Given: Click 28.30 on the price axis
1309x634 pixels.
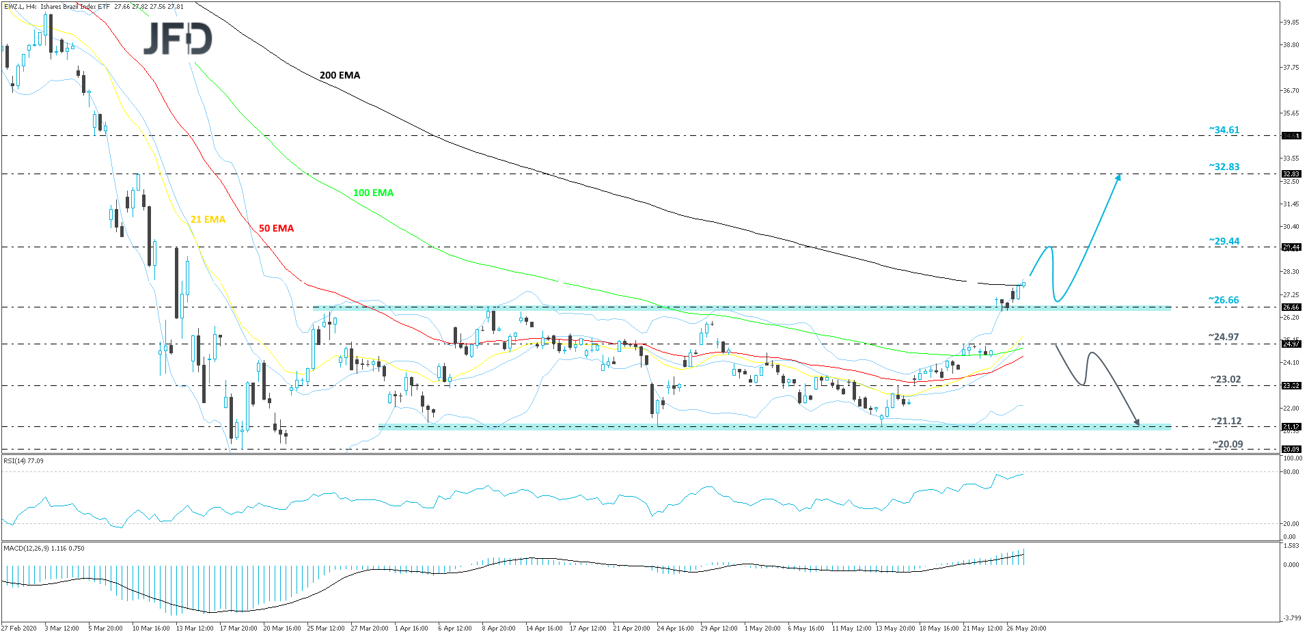Looking at the screenshot, I should tap(1291, 272).
